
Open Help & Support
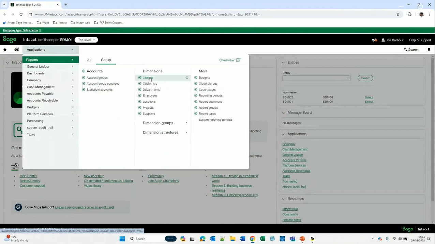tap(420, 40)
